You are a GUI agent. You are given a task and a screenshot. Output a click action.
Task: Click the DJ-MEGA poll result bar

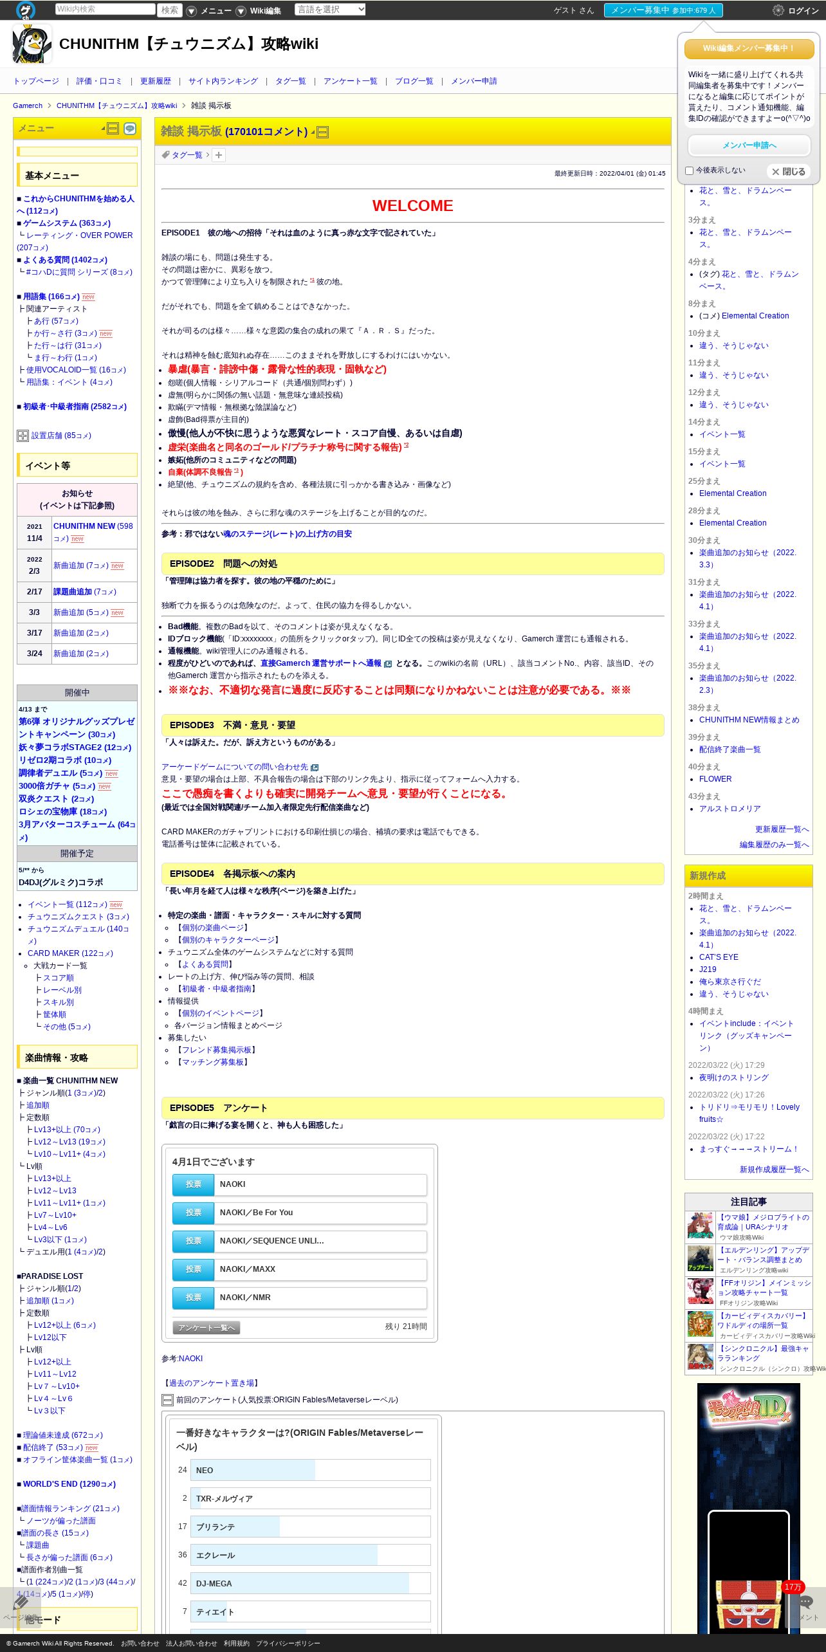311,1583
